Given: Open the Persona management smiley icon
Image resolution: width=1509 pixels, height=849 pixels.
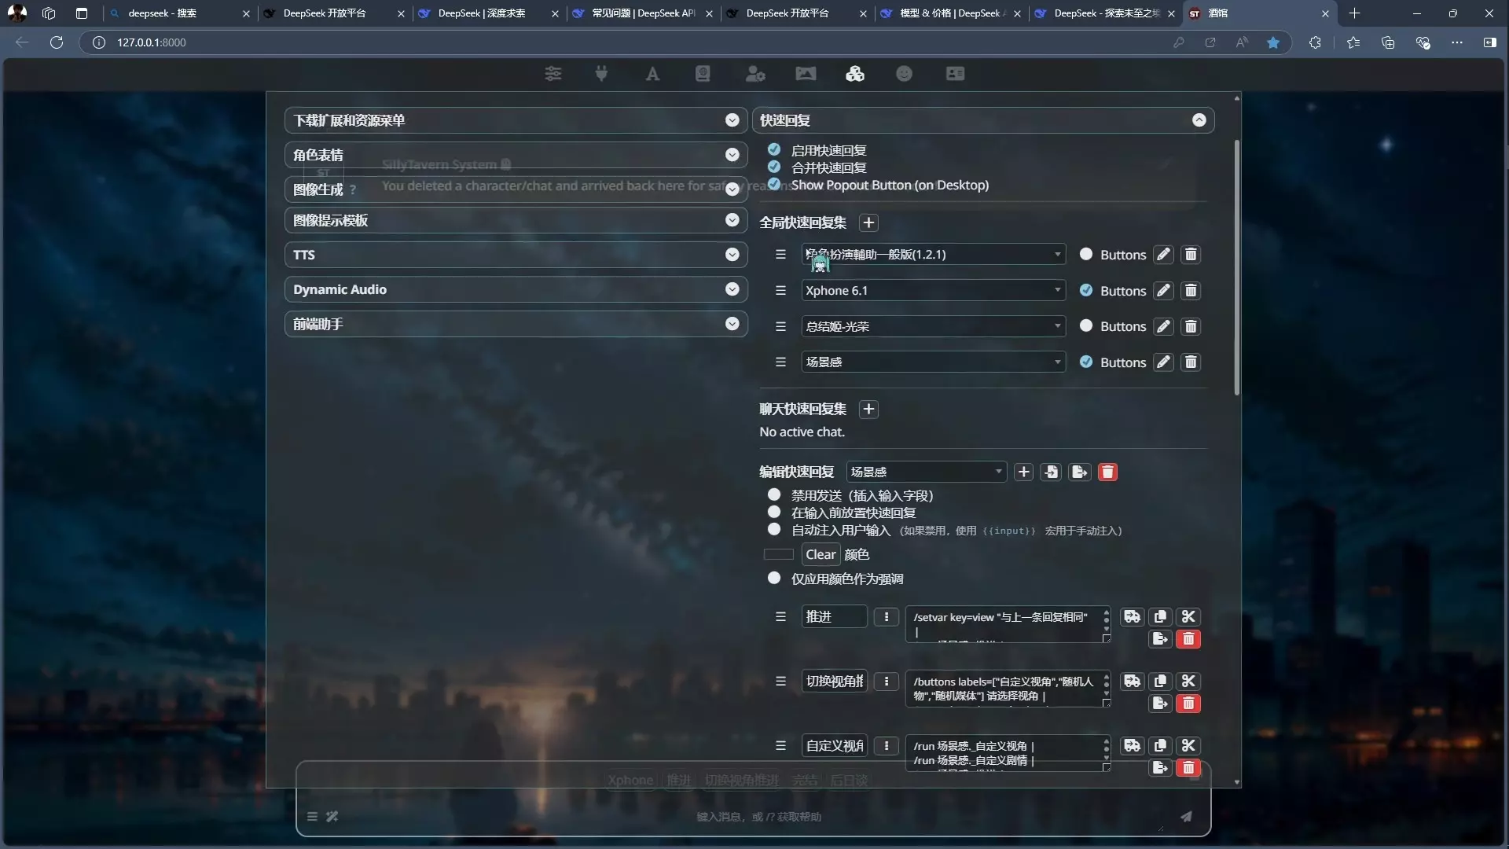Looking at the screenshot, I should (905, 74).
